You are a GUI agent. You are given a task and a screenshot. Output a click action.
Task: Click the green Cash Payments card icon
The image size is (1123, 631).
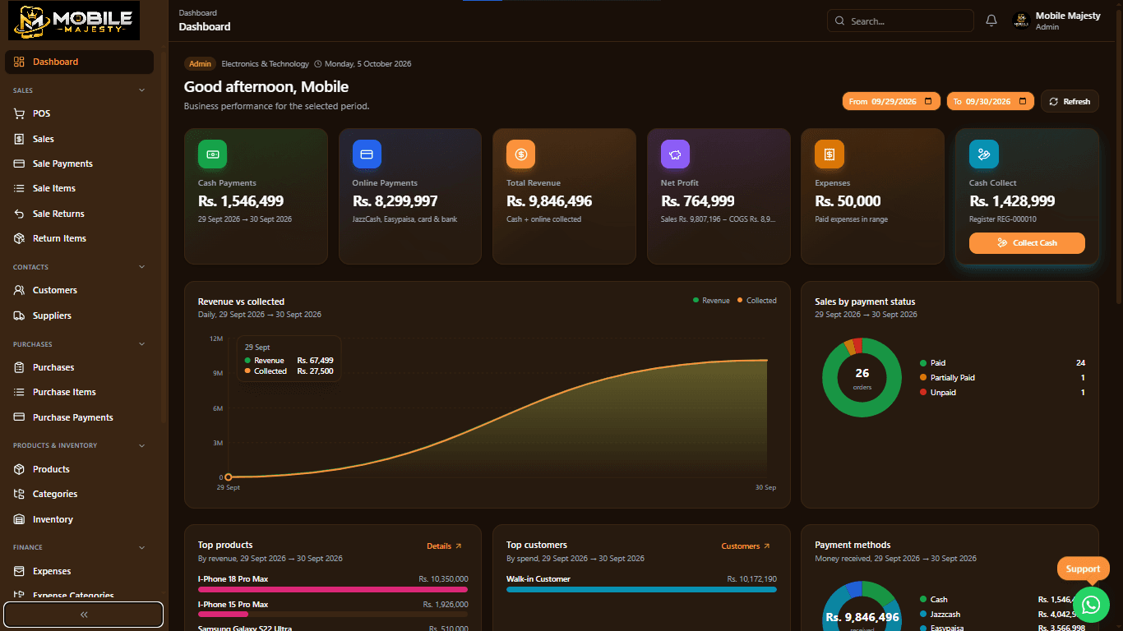tap(212, 154)
